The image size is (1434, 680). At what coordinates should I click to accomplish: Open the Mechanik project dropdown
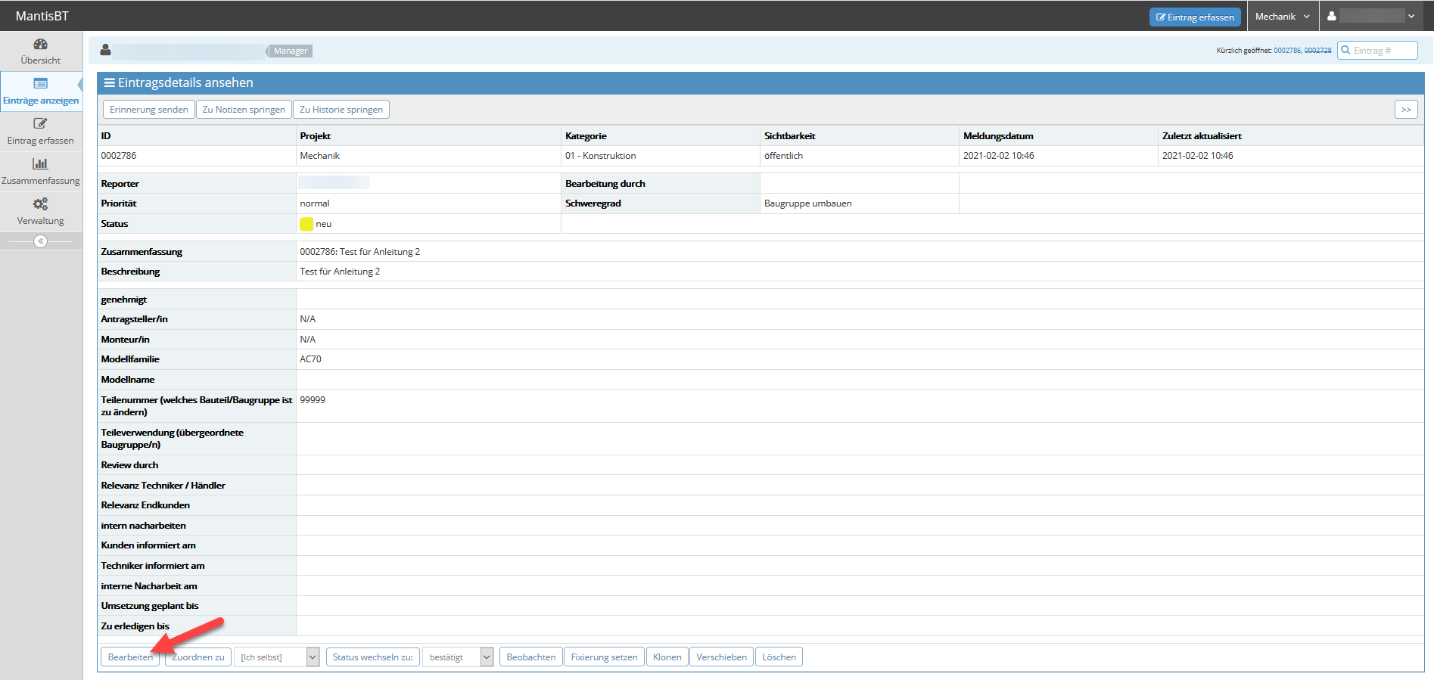(1283, 16)
